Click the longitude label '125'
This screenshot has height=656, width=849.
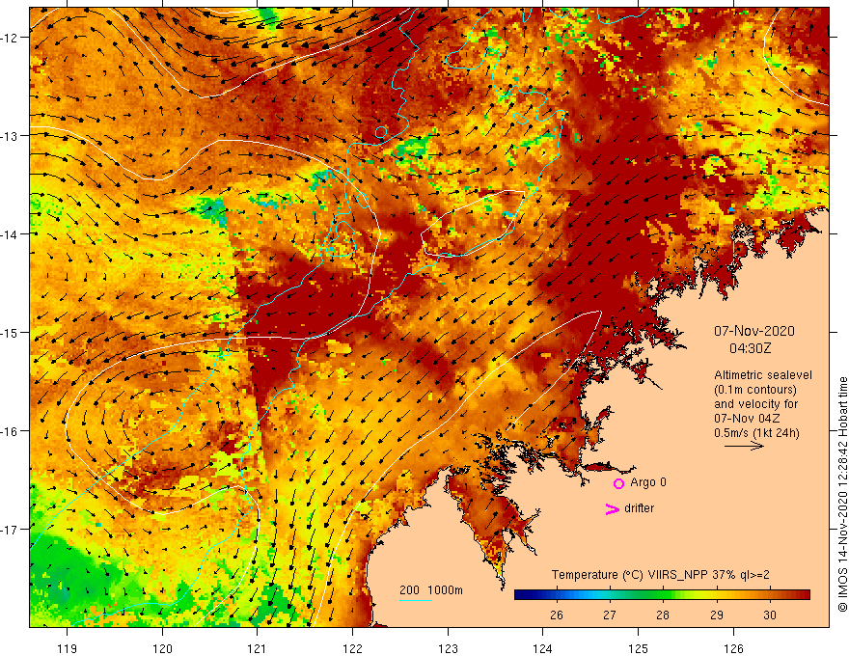pyautogui.click(x=639, y=648)
